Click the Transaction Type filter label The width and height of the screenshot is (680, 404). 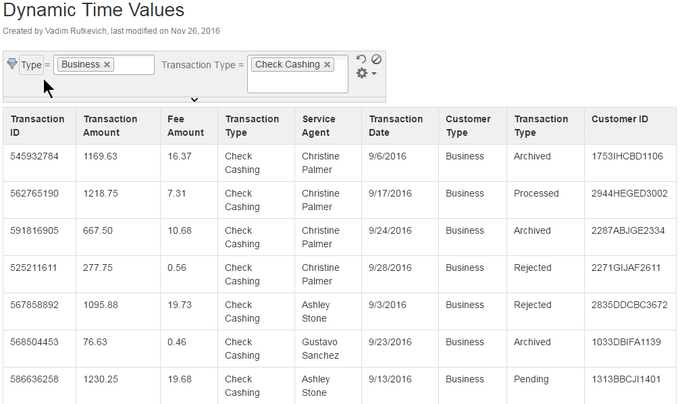point(203,66)
